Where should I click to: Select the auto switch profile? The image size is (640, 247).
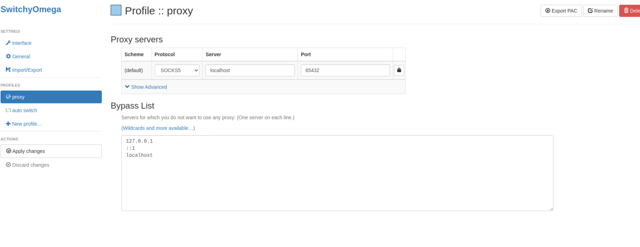(x=25, y=111)
